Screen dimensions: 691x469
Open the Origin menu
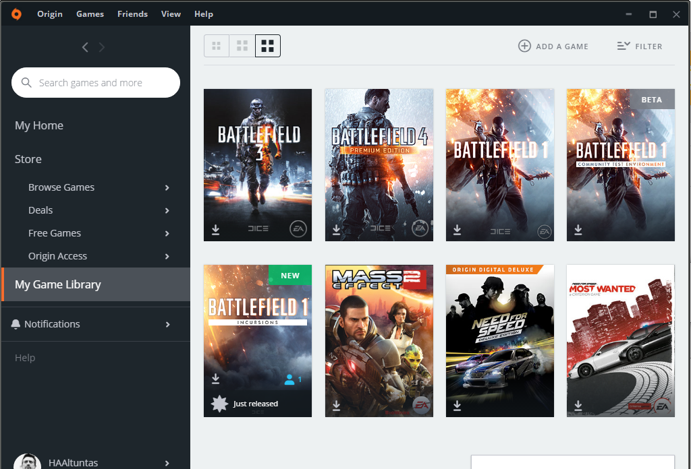pos(50,14)
